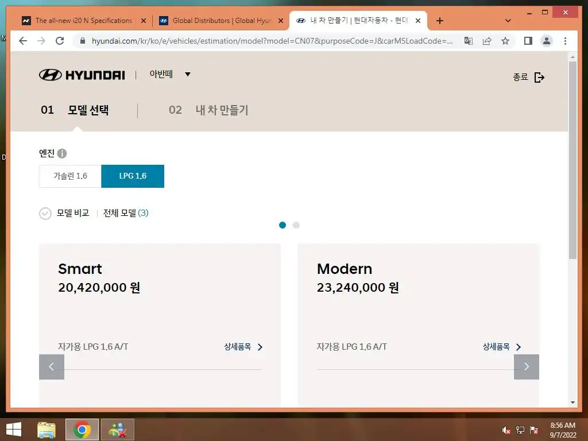This screenshot has height=441, width=588.
Task: Click Modern price 23,240,000 원
Action: (358, 288)
